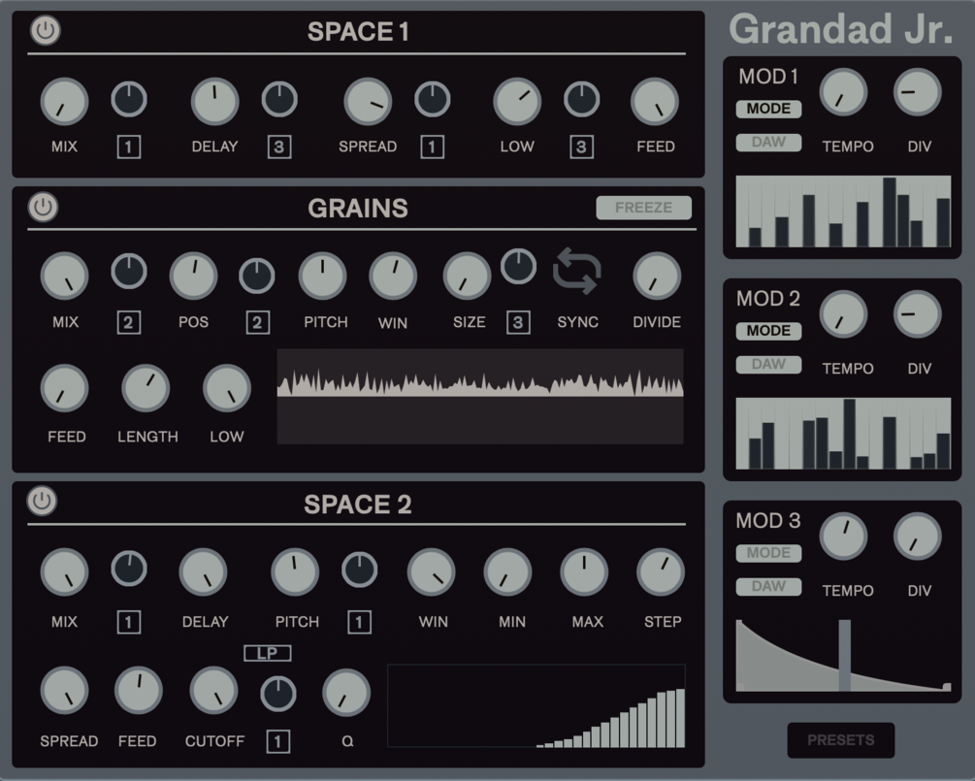Click the SPACE 2 FEED knob

coord(138,690)
